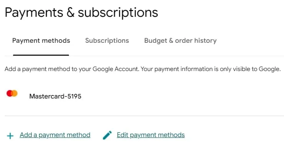Image resolution: width=284 pixels, height=147 pixels.
Task: Open the Budget & order history tab
Action: (181, 40)
